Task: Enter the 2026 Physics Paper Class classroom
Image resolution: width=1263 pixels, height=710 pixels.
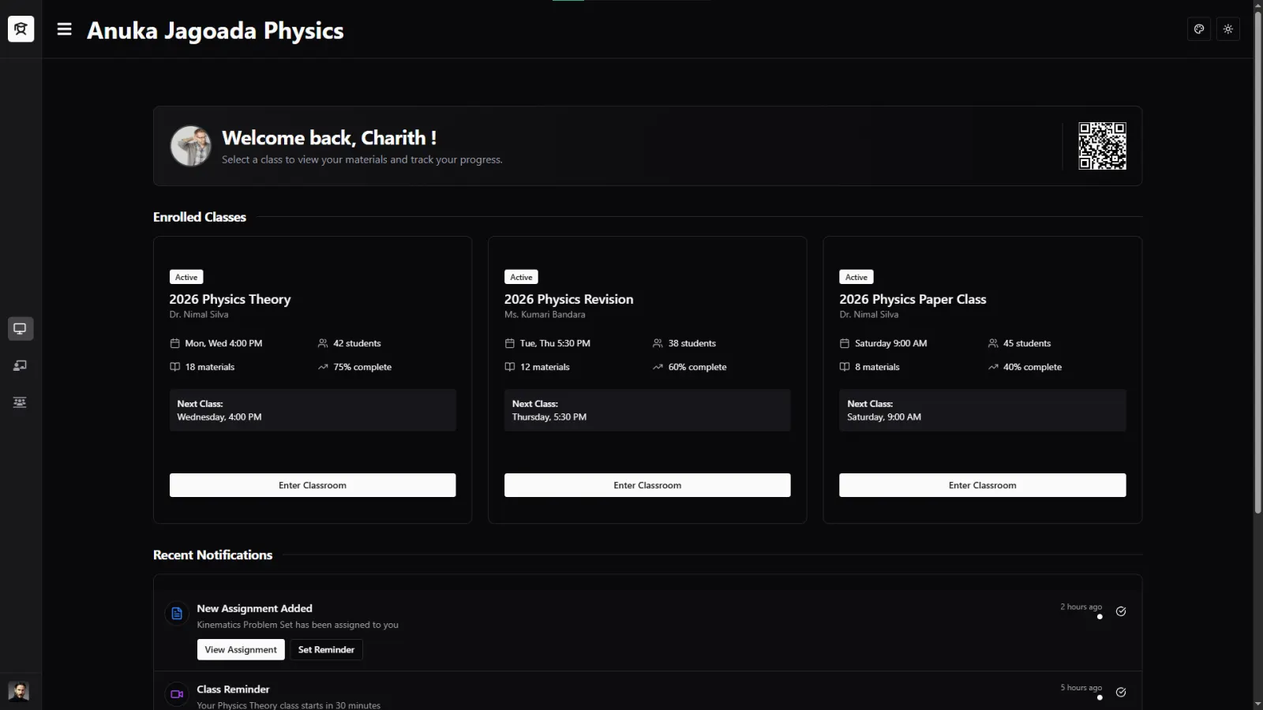Action: tap(983, 485)
